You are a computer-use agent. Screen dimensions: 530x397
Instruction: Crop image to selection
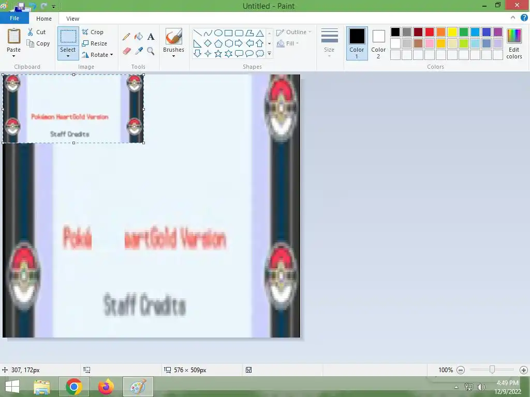(x=93, y=32)
